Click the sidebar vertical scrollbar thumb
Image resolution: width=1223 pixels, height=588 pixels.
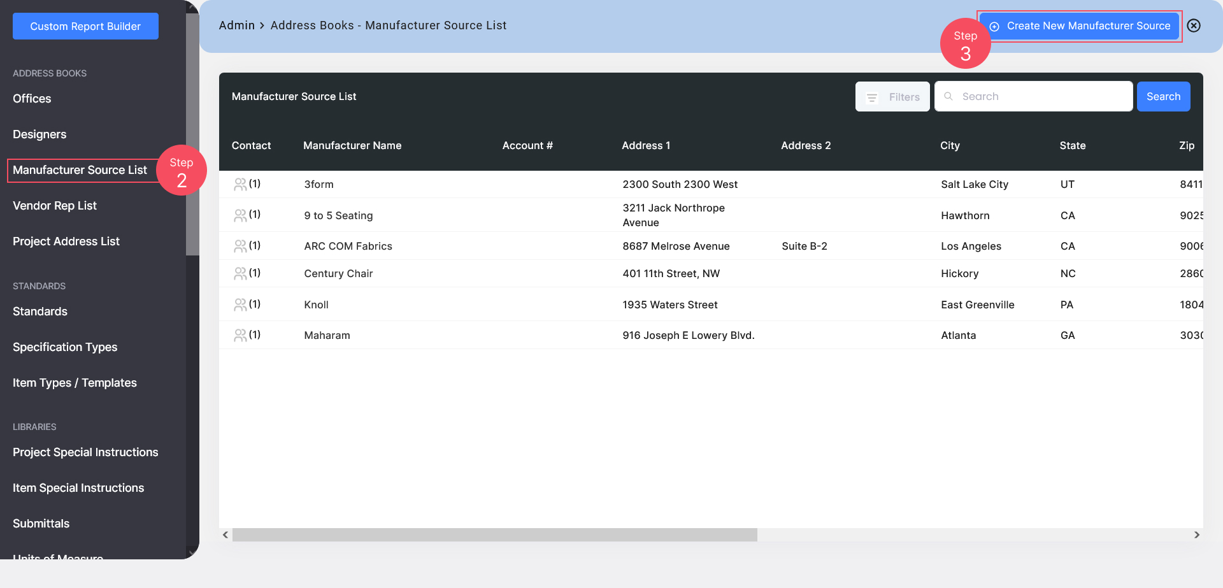(192, 134)
